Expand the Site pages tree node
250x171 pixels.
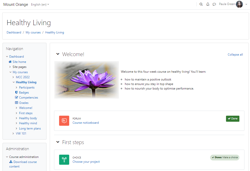click(10, 67)
